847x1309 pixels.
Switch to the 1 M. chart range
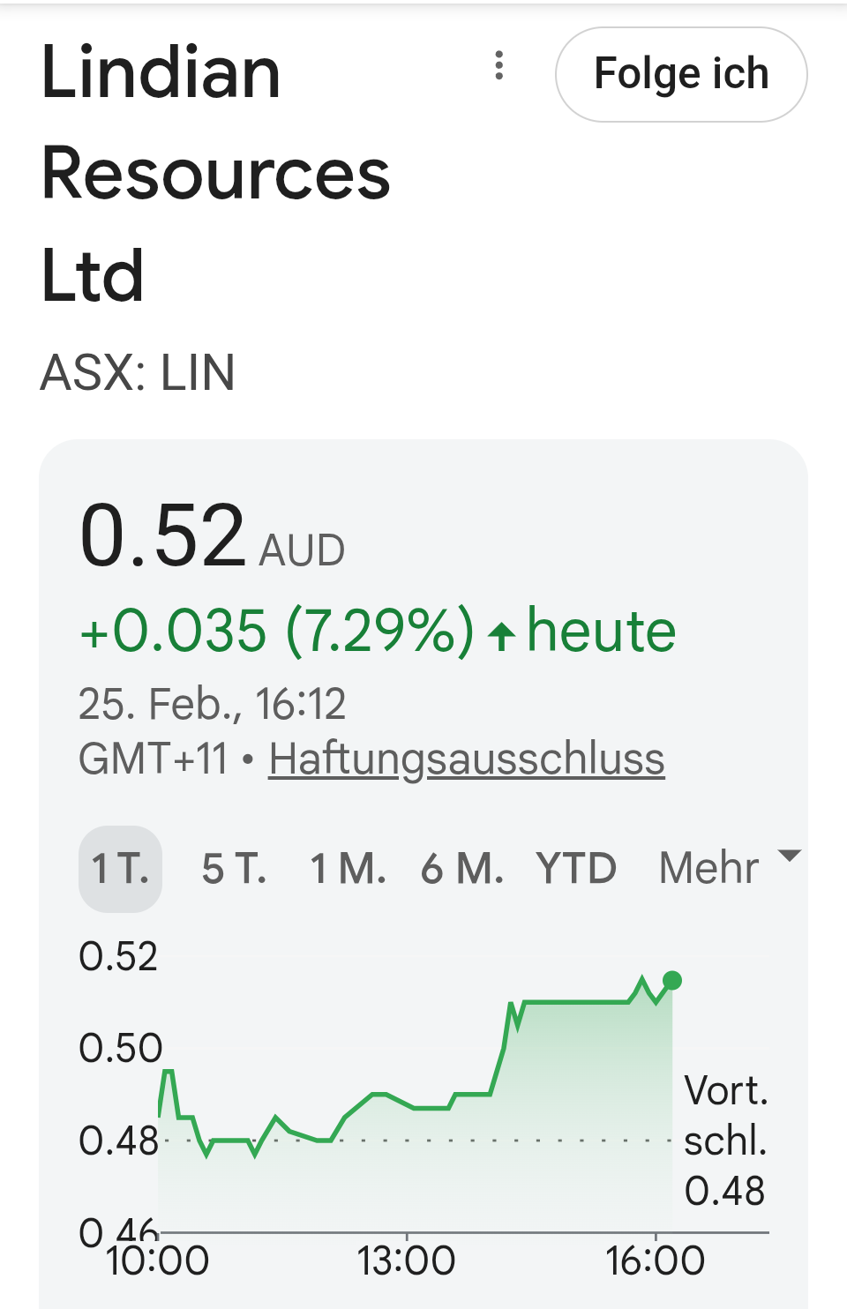pos(348,869)
